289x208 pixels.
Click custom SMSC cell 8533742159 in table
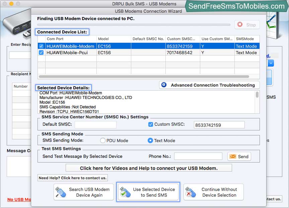click(x=179, y=46)
